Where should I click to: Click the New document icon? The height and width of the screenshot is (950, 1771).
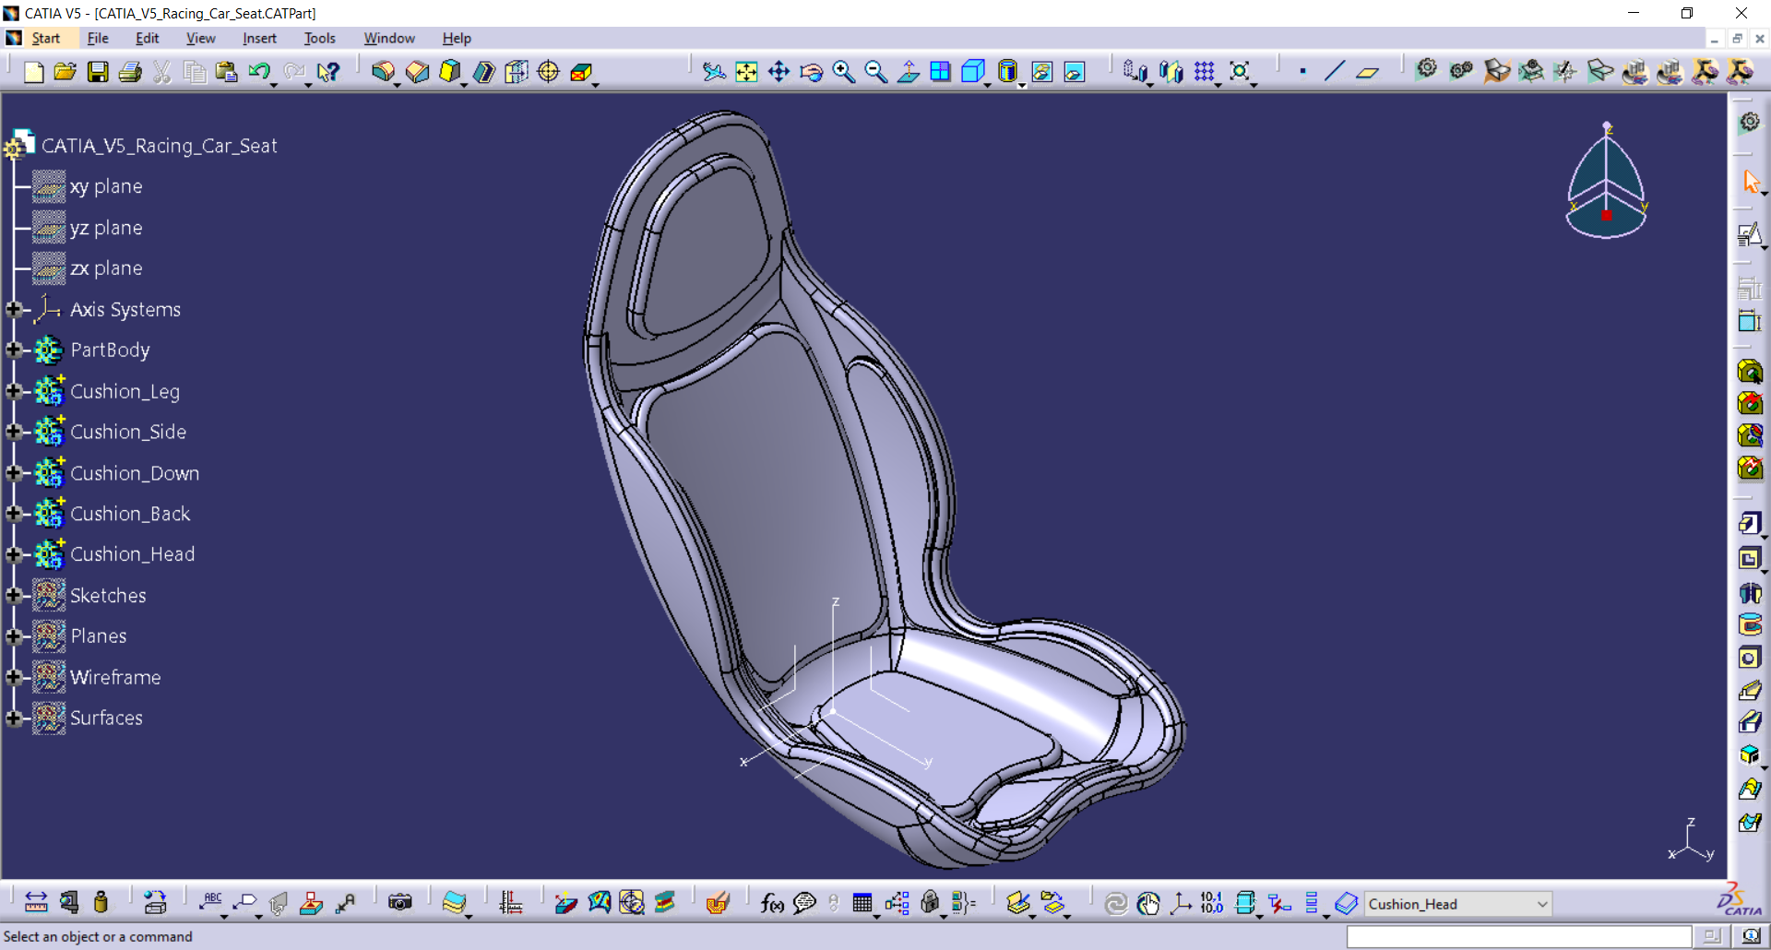coord(34,72)
